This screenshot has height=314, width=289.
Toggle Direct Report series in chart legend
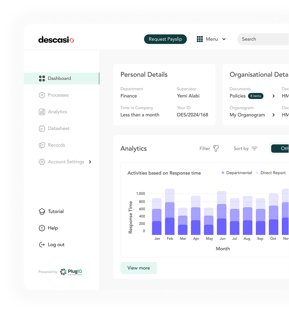(271, 173)
